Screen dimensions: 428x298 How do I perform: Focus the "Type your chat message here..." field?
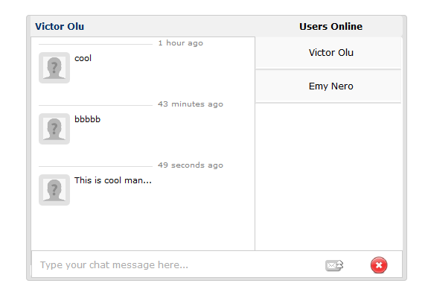[177, 265]
